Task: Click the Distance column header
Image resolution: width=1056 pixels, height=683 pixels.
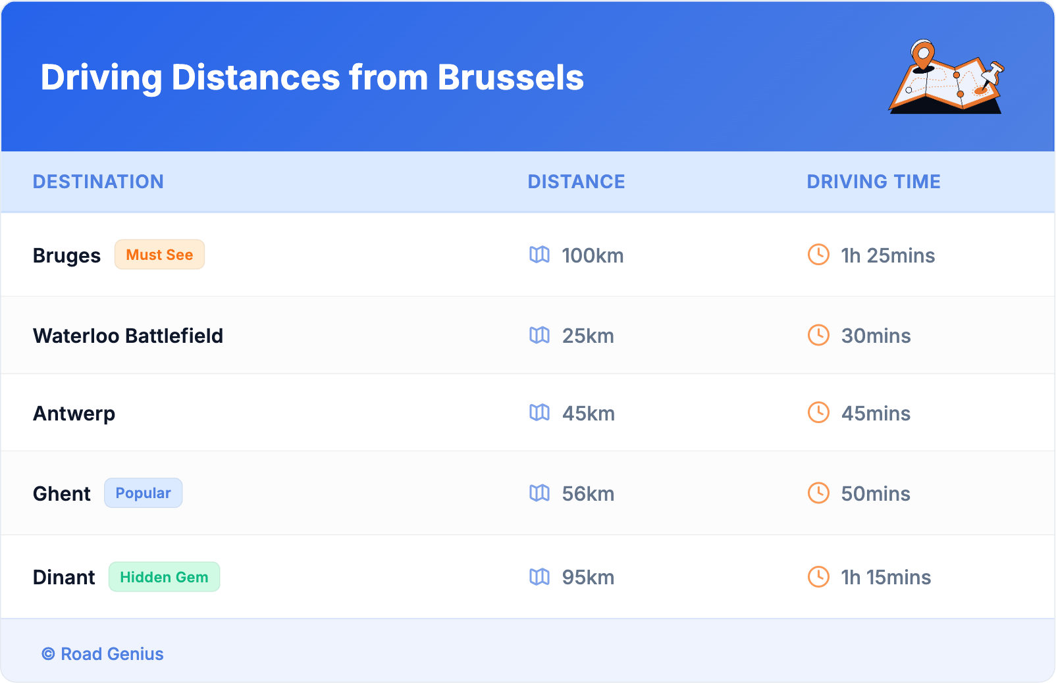Action: [576, 182]
